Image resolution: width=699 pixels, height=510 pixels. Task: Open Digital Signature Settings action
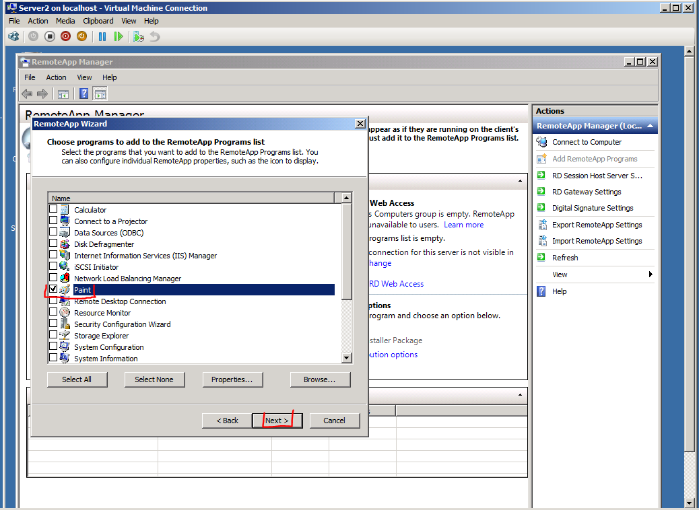[593, 208]
